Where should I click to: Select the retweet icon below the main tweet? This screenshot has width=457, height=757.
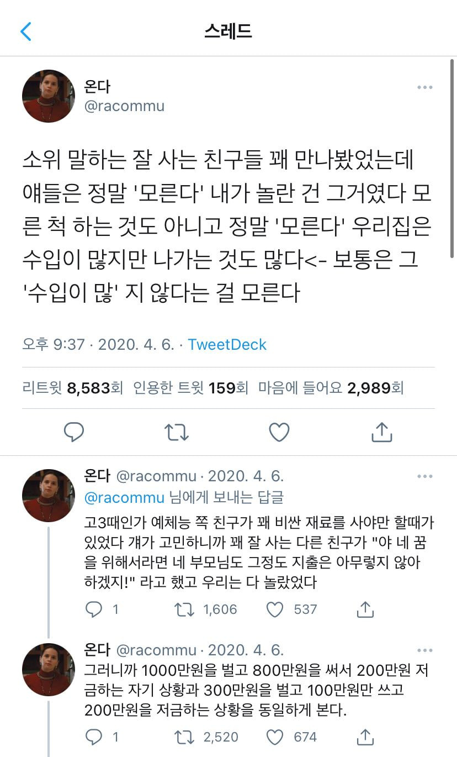pos(177,432)
